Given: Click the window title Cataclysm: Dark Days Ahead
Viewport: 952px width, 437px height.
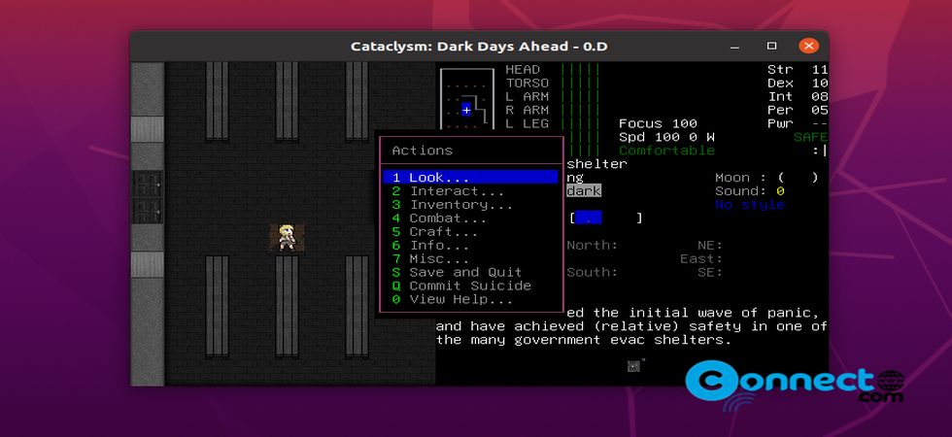Looking at the screenshot, I should [479, 47].
